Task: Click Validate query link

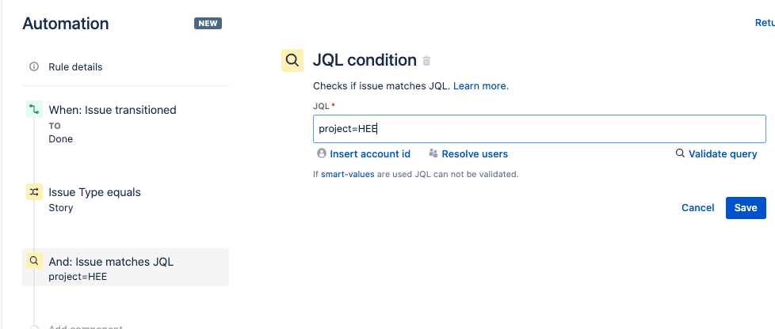Action: 723,154
